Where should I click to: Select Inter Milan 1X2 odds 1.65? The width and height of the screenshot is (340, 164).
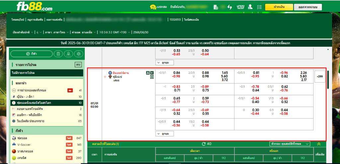(225, 73)
